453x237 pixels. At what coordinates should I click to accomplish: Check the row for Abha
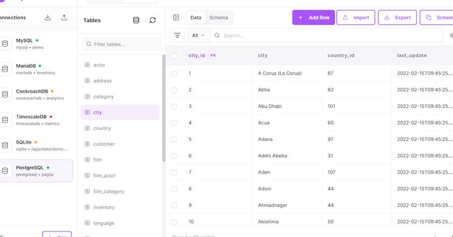point(174,90)
